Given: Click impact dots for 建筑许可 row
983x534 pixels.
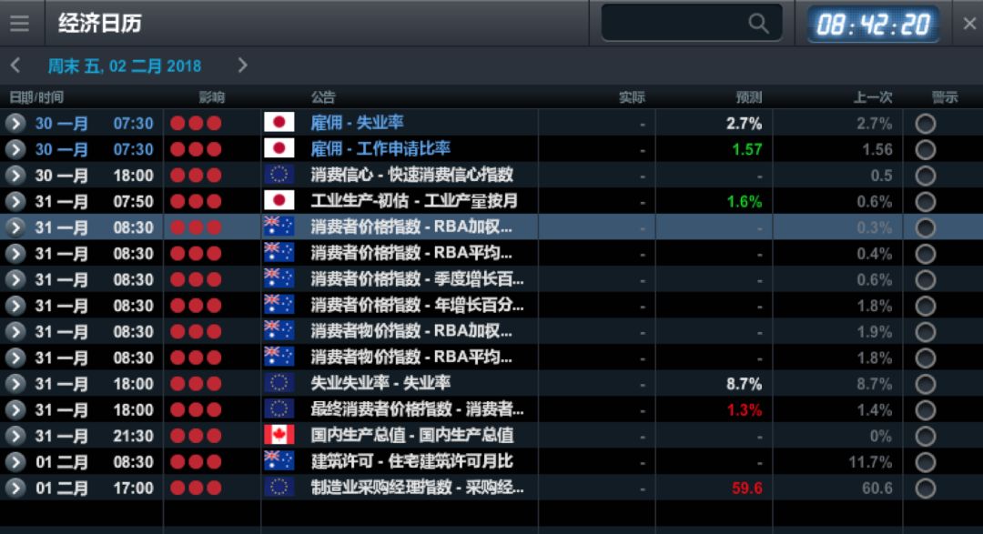Looking at the screenshot, I should 196,462.
